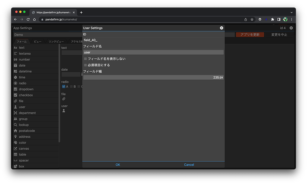Screen dimensions: 307x184
Task: Uncheck radio option A in form
Action: pyautogui.click(x=64, y=86)
